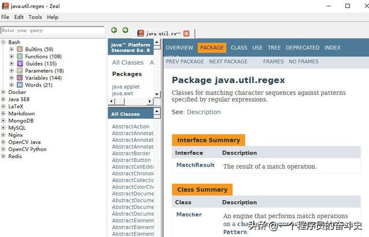
Task: Expand the Guides (135) node
Action: (x=12, y=63)
